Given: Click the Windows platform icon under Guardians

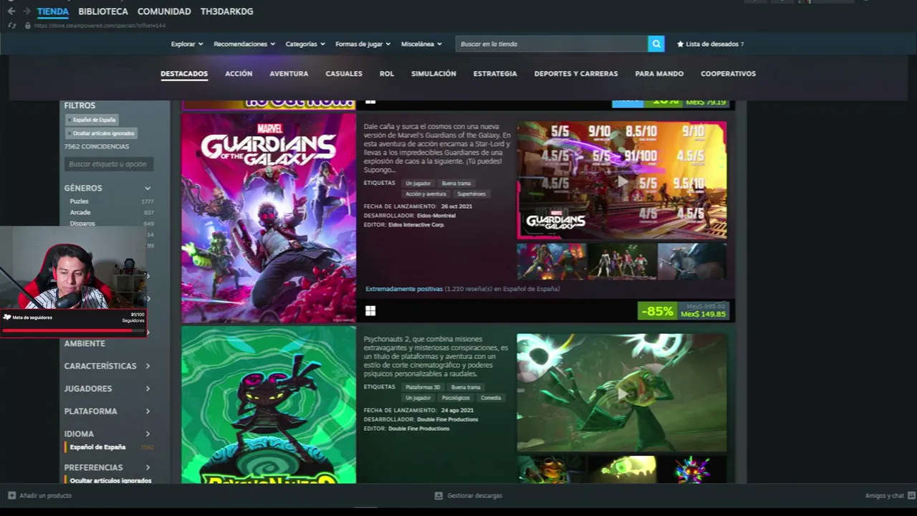Looking at the screenshot, I should (370, 311).
